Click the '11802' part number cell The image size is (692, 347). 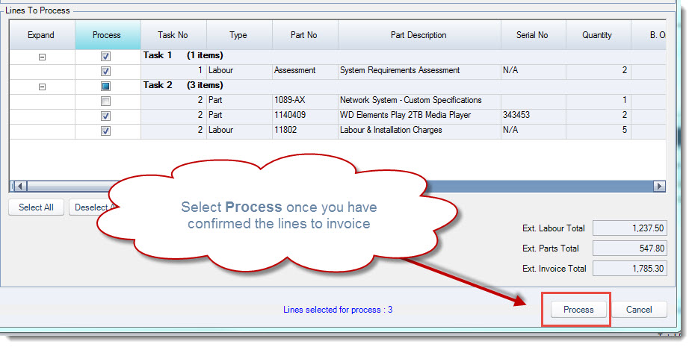[305, 130]
